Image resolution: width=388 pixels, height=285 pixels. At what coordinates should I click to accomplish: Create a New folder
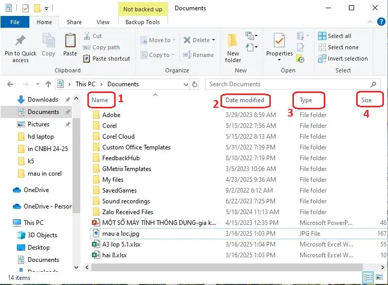click(x=233, y=47)
